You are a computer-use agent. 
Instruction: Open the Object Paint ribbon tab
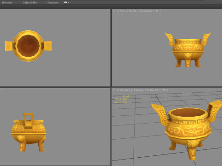(x=30, y=2)
